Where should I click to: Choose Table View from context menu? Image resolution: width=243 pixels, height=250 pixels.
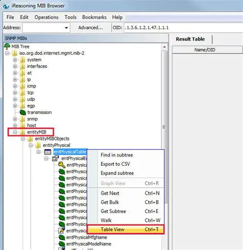coord(126,229)
